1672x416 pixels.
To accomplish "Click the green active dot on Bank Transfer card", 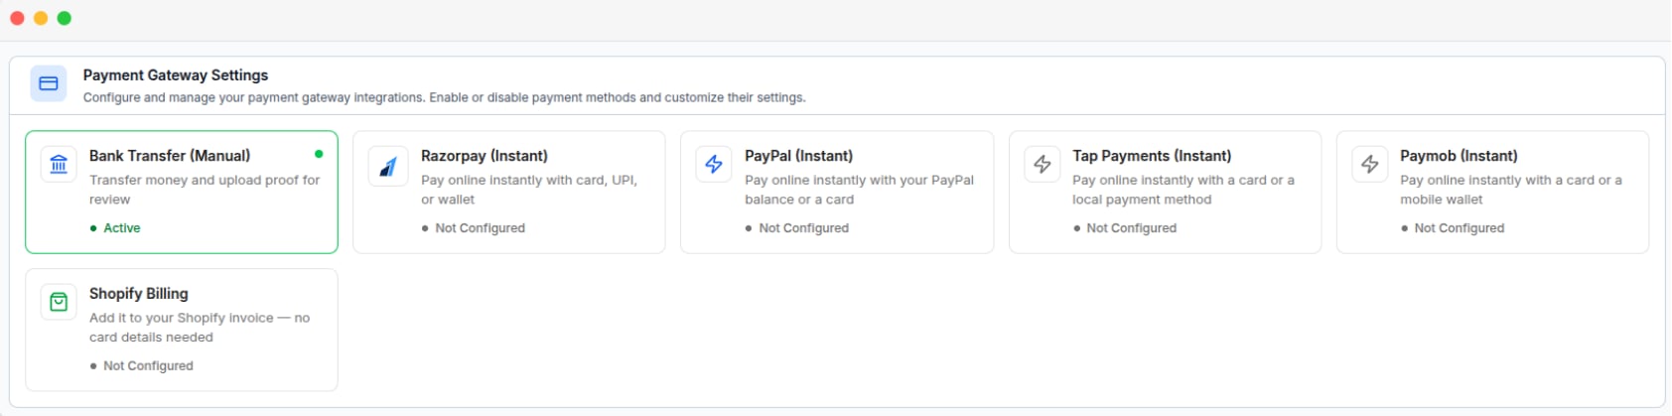I will pyautogui.click(x=319, y=154).
